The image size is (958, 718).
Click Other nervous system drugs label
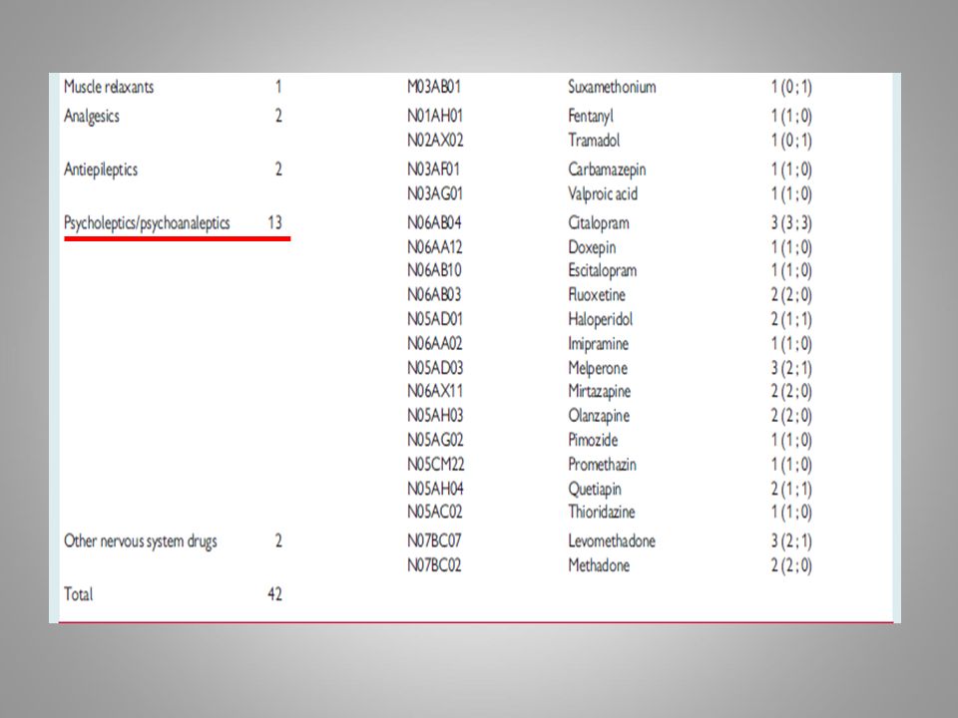(x=141, y=540)
